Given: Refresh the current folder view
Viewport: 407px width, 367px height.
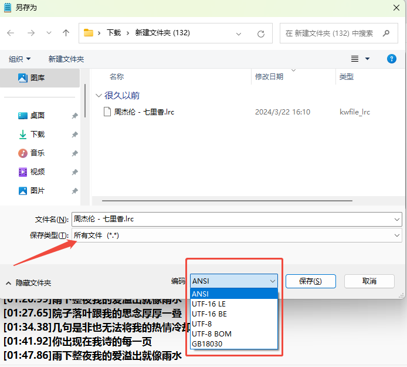Looking at the screenshot, I should pyautogui.click(x=261, y=33).
